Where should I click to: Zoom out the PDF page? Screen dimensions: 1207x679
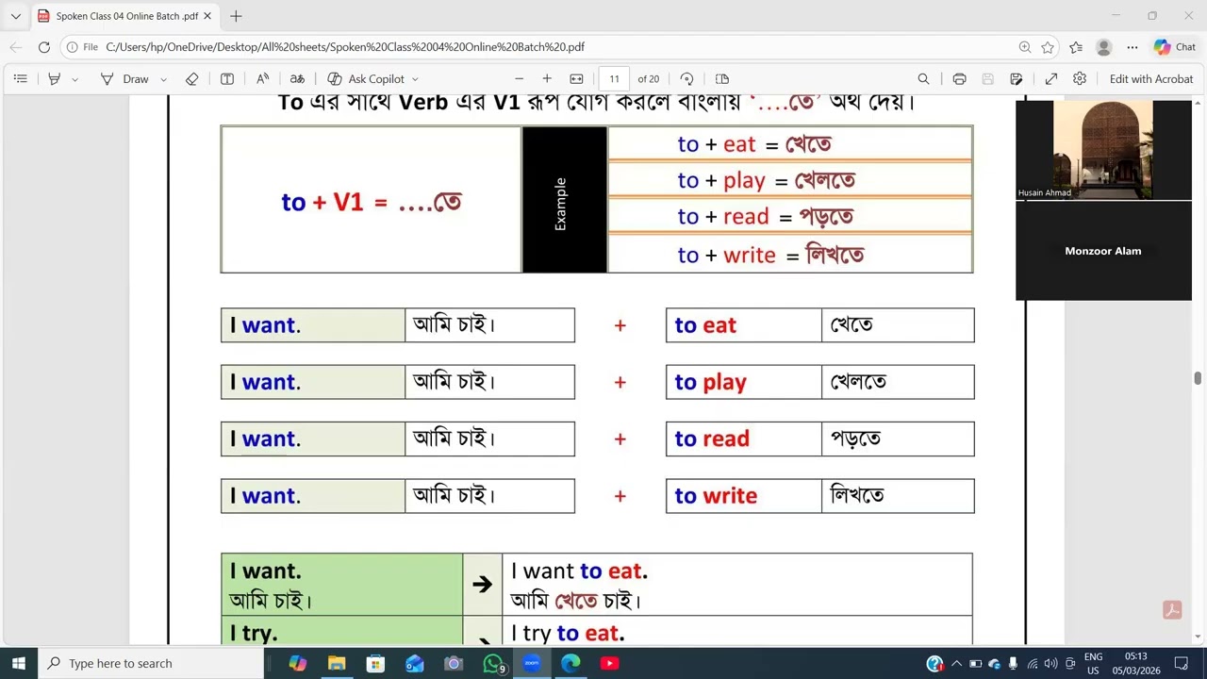click(519, 79)
